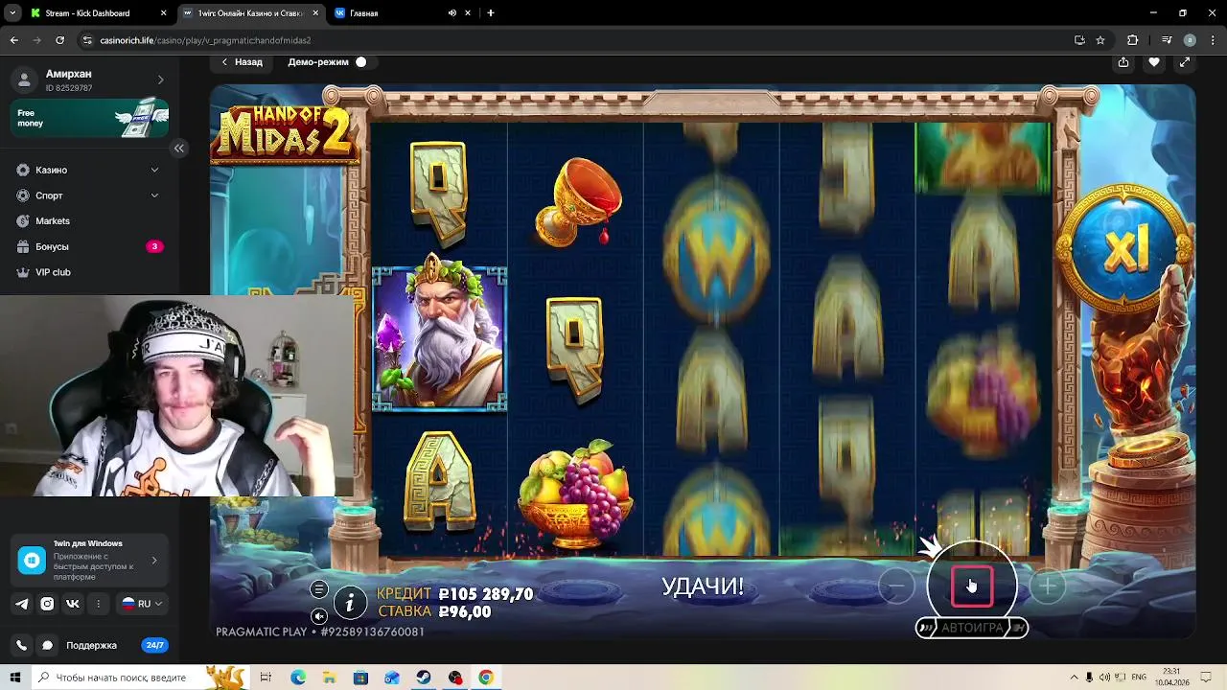The width and height of the screenshot is (1227, 690).
Task: Open the АВТОИГРА autoplay options
Action: click(x=972, y=628)
